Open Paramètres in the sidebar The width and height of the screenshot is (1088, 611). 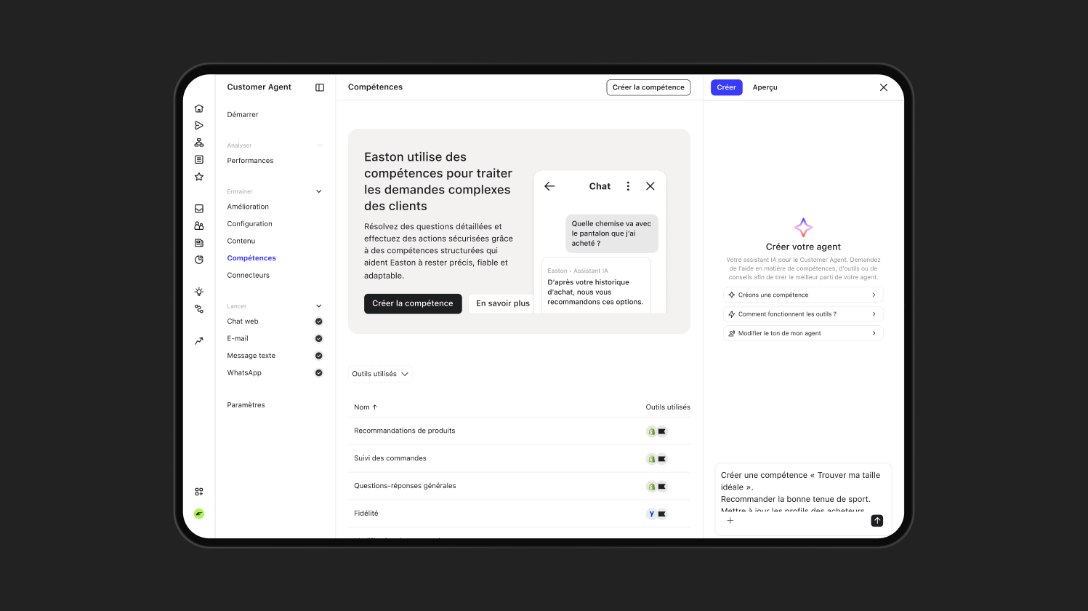click(246, 405)
